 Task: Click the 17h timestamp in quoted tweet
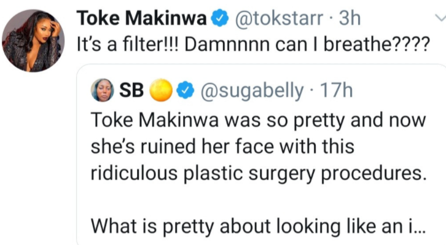click(x=336, y=90)
